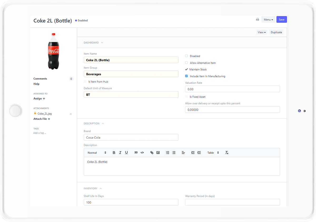Clear formatting in the description editor

click(227, 153)
